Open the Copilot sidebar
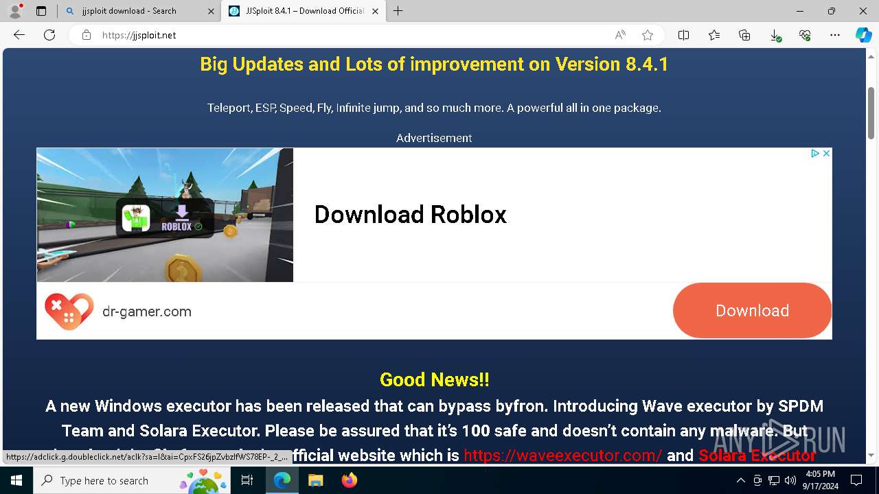879x494 pixels. pyautogui.click(x=863, y=35)
